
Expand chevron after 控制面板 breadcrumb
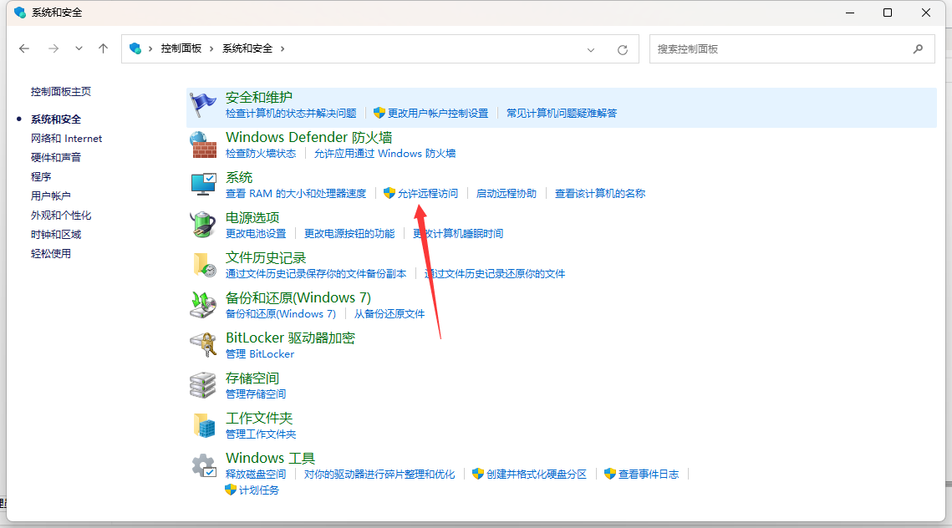click(211, 48)
